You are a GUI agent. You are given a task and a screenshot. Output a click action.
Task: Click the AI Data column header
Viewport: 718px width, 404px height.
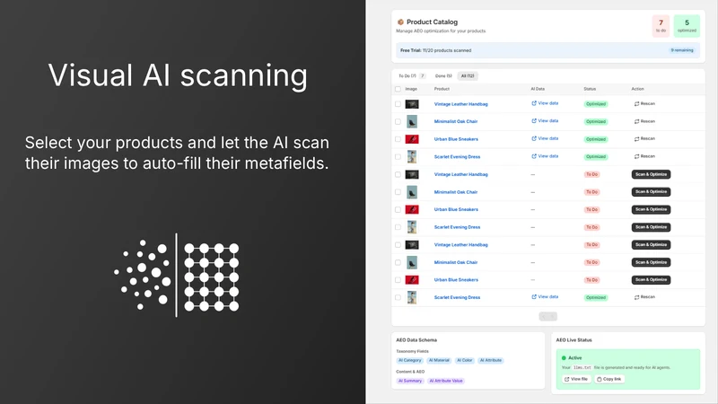point(538,89)
